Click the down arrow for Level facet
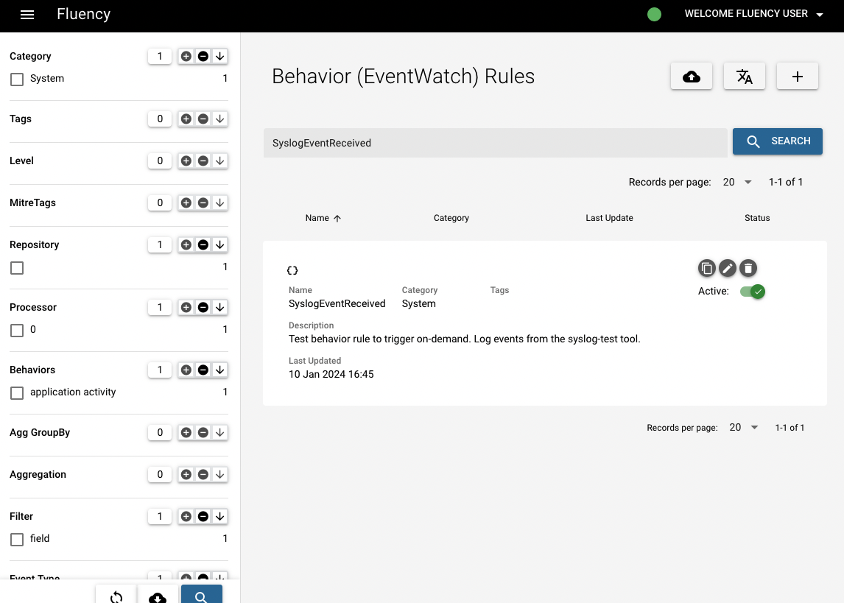844x603 pixels. pyautogui.click(x=219, y=161)
